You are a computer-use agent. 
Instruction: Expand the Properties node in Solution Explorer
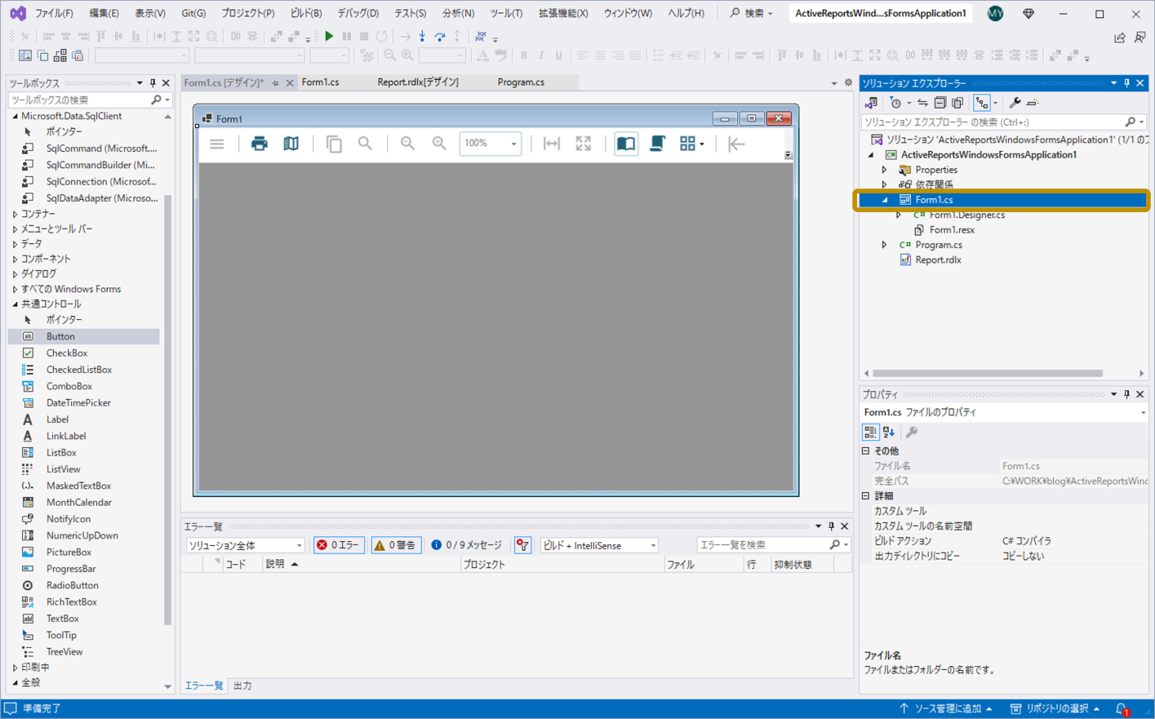885,170
